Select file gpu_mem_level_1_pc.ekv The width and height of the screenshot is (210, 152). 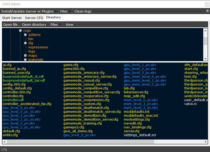click(x=145, y=81)
